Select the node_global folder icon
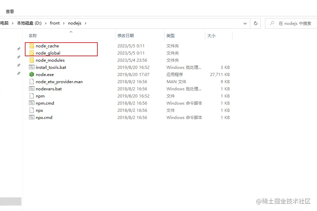Screen dimensions: 317x211 pyautogui.click(x=32, y=53)
